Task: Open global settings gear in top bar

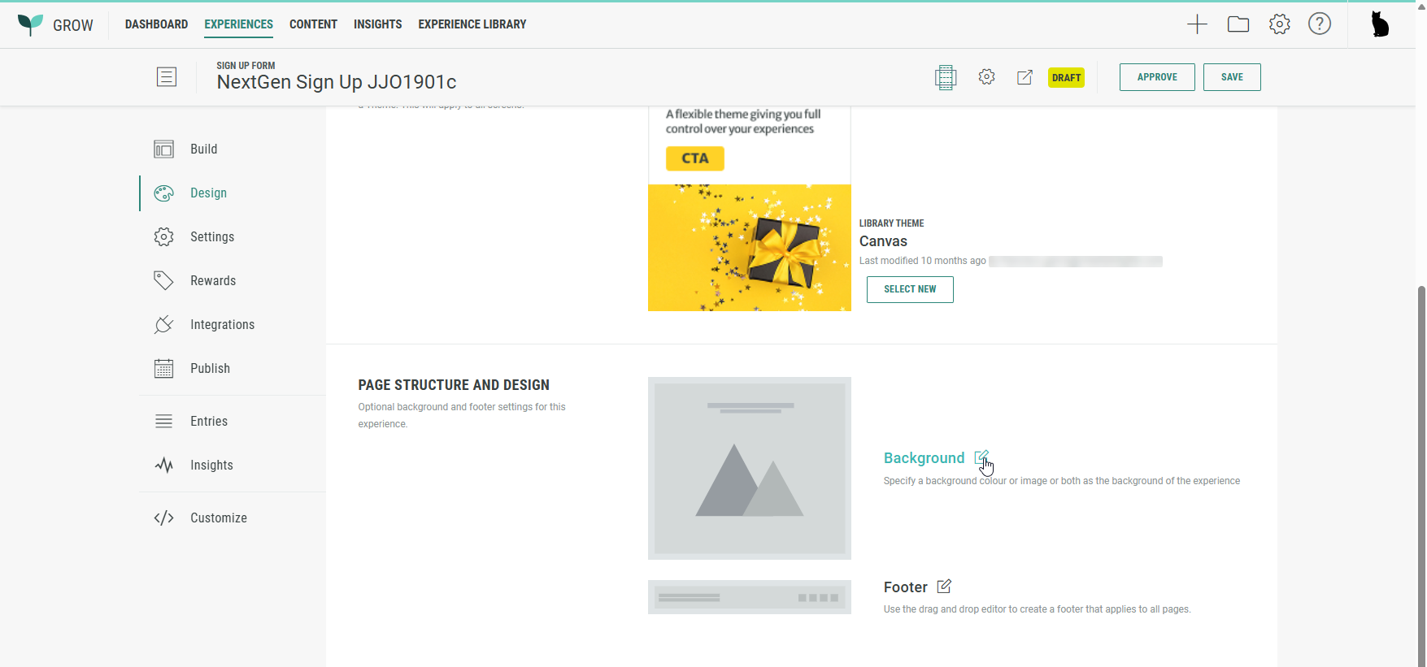Action: point(1280,24)
